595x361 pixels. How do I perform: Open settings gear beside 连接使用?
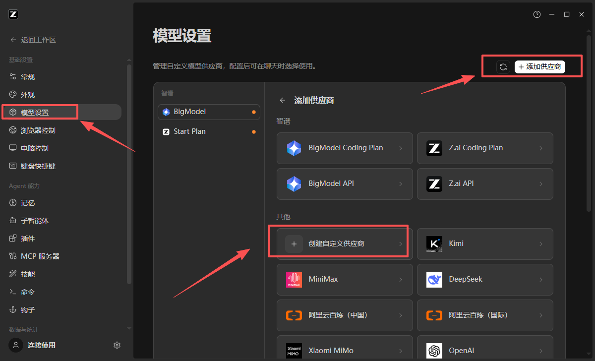click(x=117, y=345)
